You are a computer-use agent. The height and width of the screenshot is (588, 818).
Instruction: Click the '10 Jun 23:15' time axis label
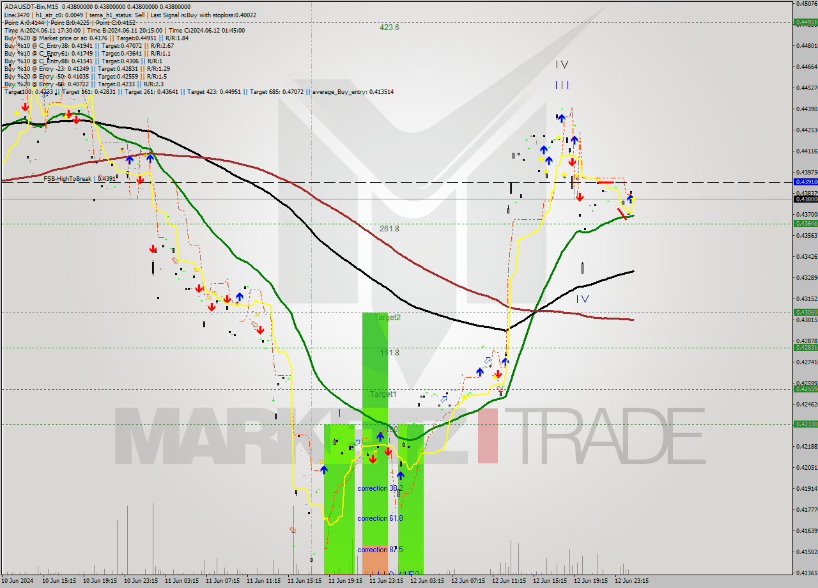(141, 582)
